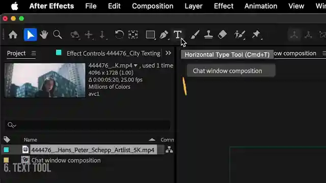Click the yellow label swatch of Chat window composition
Screen dimensions: 326x183
[x=6, y=160]
